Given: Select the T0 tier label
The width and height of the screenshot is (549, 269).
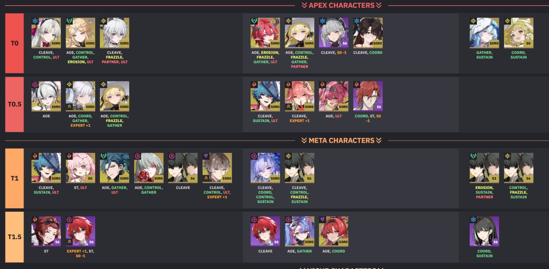Looking at the screenshot, I should pyautogui.click(x=15, y=43).
